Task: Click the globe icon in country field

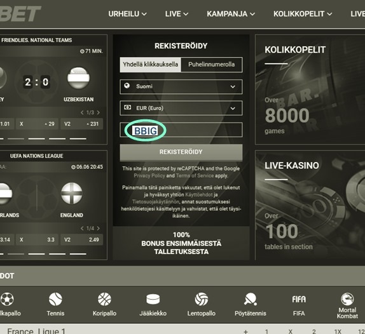Action: point(127,86)
